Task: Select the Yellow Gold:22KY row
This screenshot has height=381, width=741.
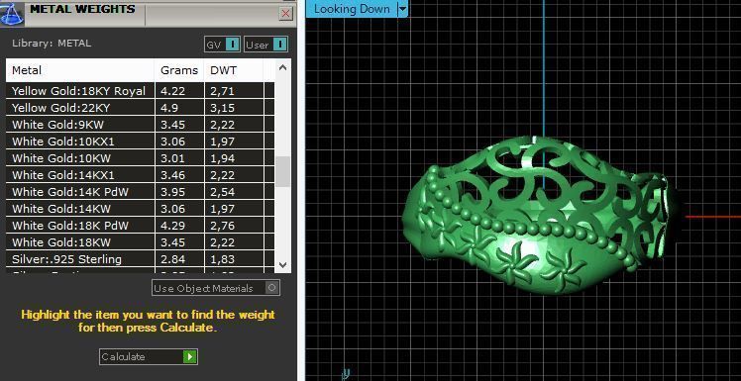Action: tap(140, 108)
